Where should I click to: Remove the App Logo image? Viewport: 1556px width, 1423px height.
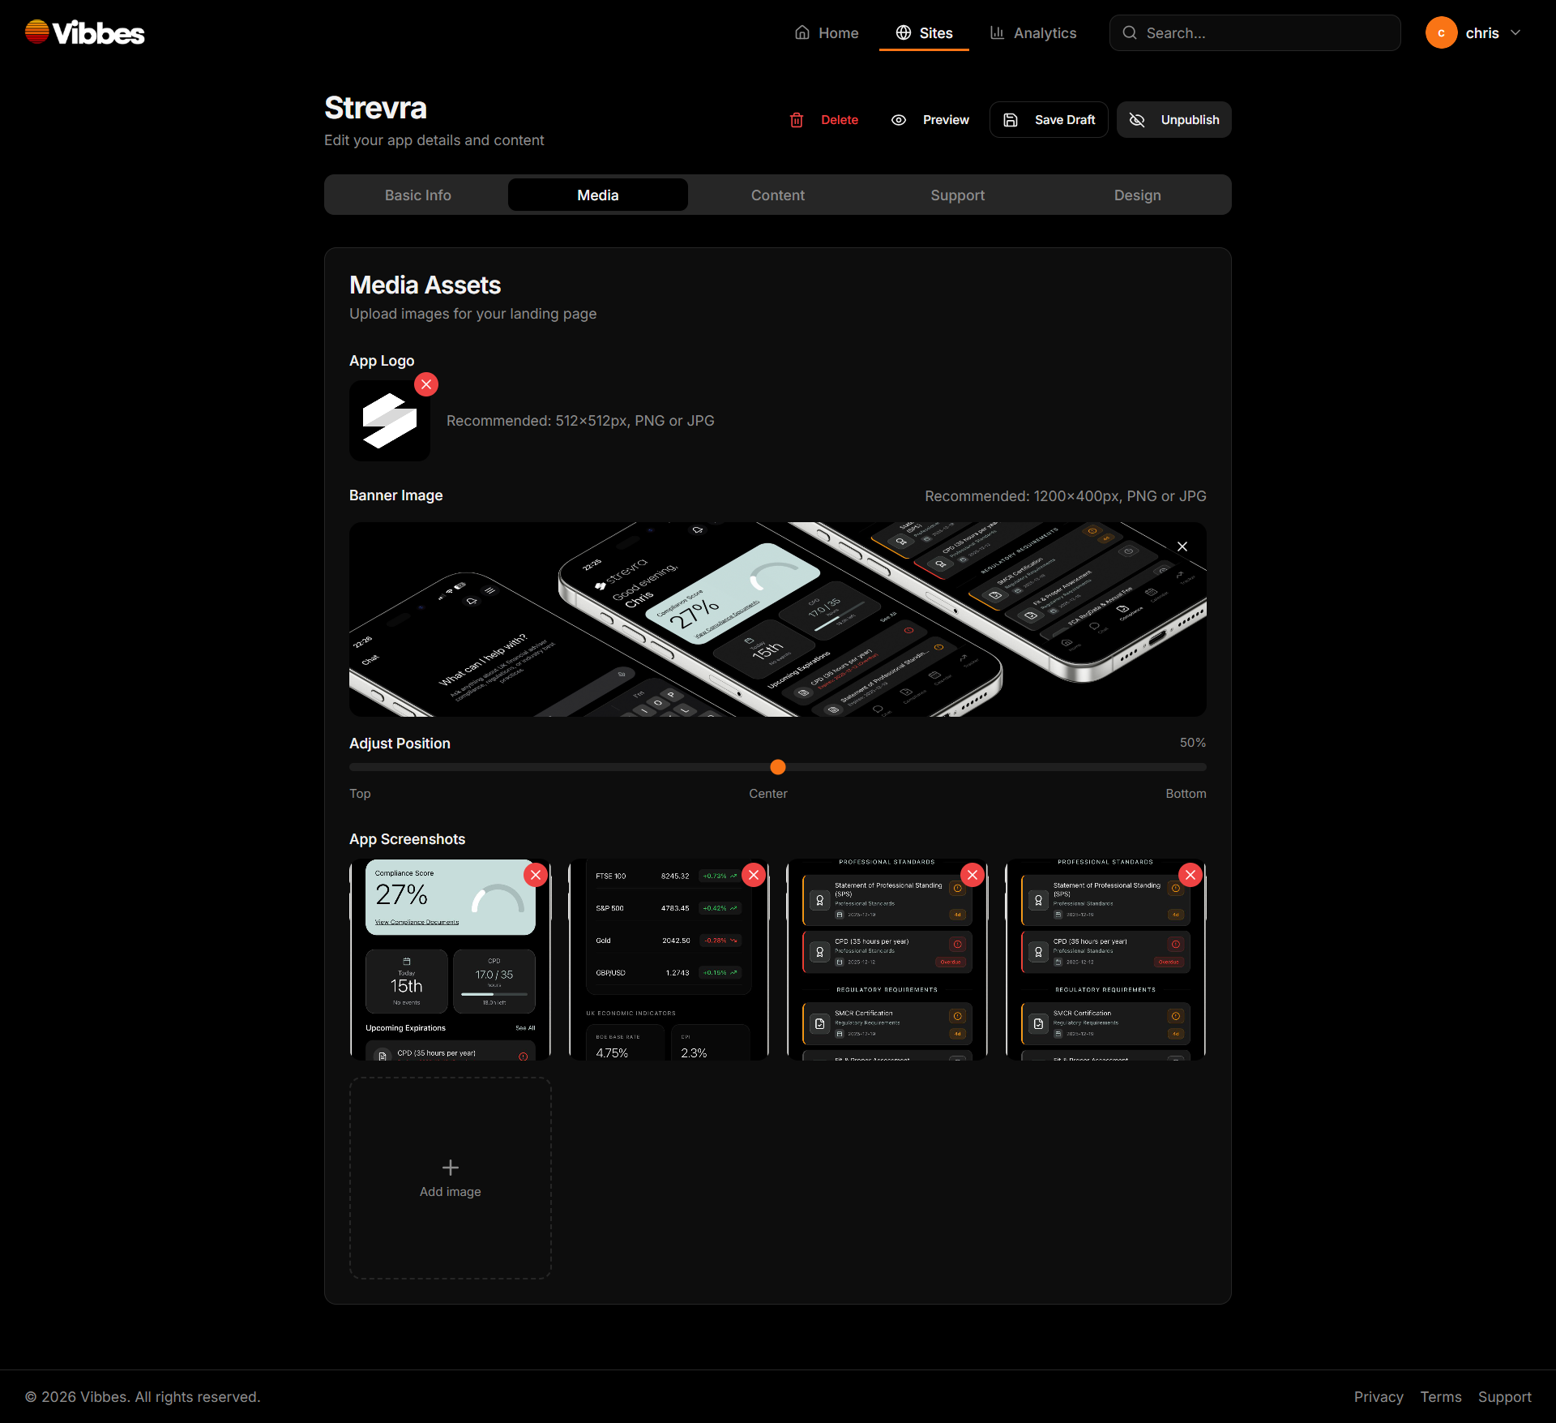[x=426, y=384]
